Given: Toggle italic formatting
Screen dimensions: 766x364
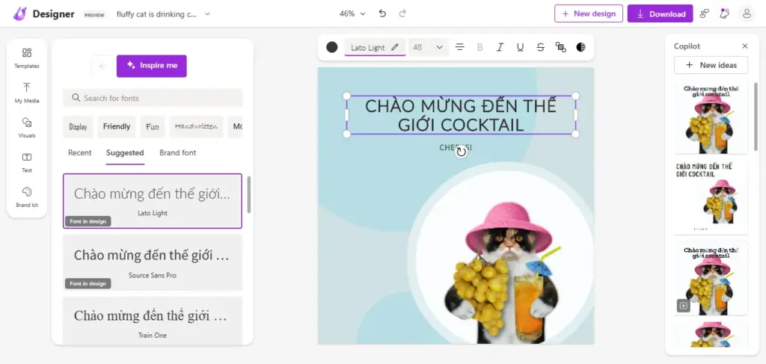Looking at the screenshot, I should tap(500, 47).
